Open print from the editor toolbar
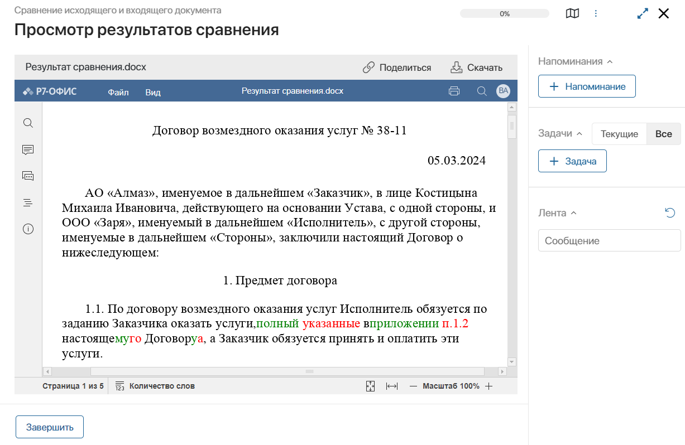 [x=454, y=90]
